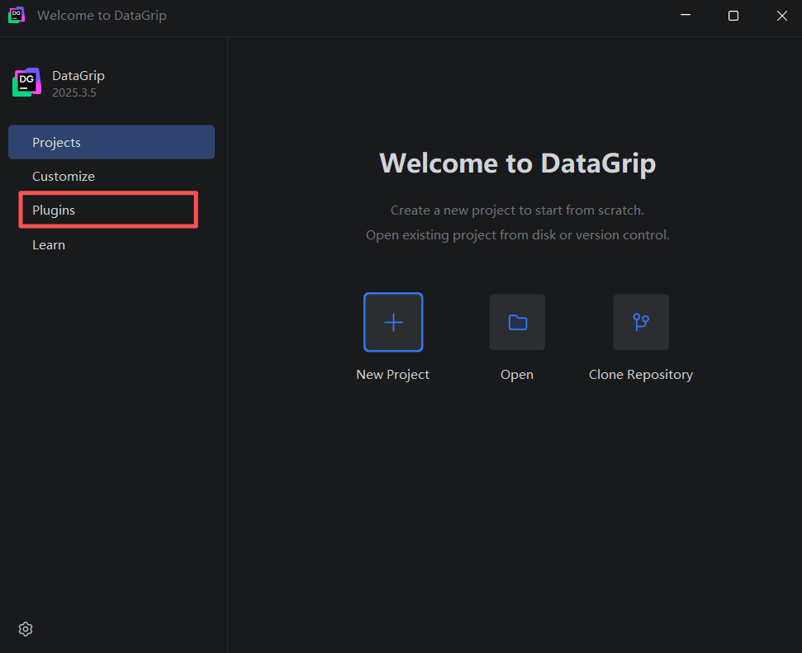
Task: Select the Projects tab
Action: 112,142
